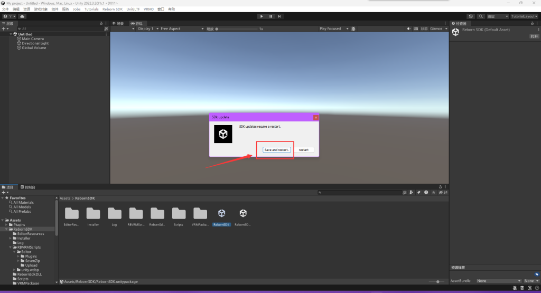Click the restart button in dialog
The image size is (541, 293).
(304, 150)
